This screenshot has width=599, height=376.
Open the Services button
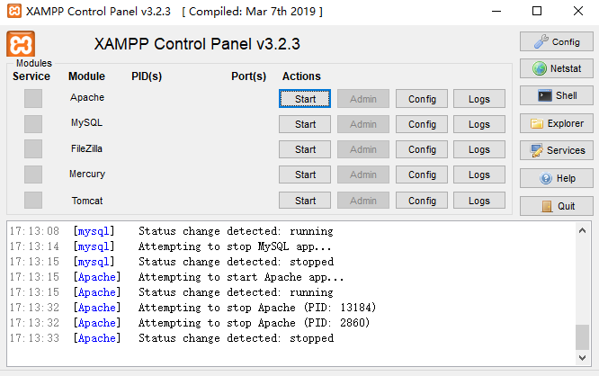[x=556, y=150]
